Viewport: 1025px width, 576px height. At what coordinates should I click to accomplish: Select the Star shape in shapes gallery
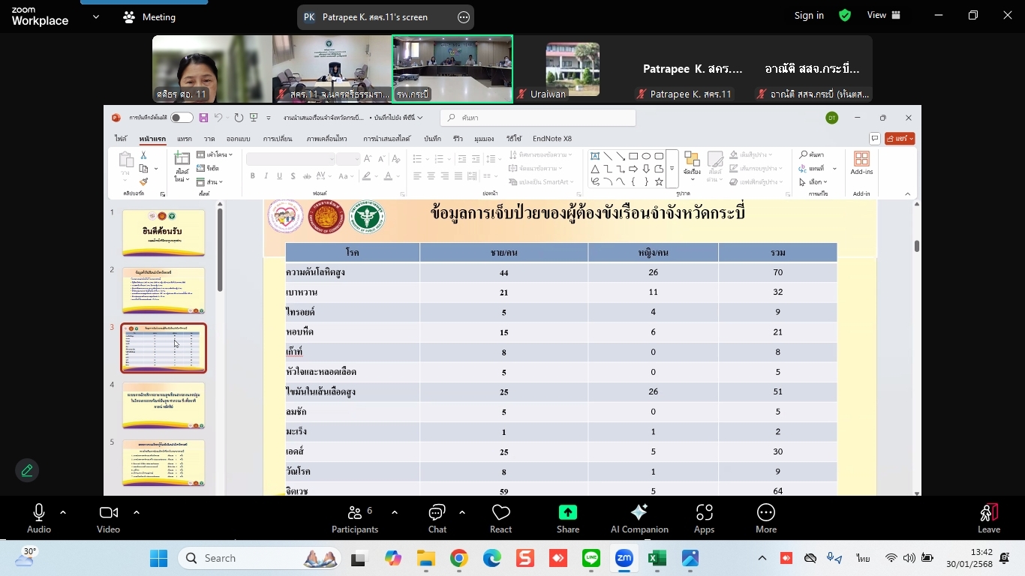[x=659, y=181]
